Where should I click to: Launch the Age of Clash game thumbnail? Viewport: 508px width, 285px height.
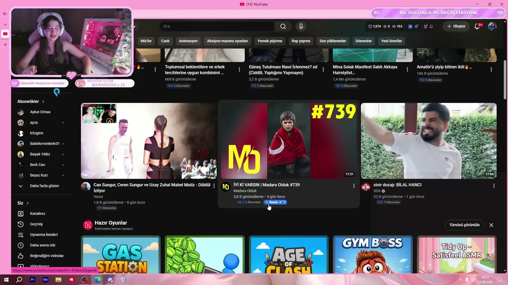[x=289, y=255]
